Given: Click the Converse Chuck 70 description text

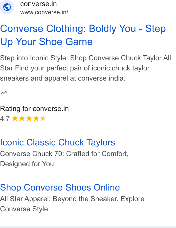Looking at the screenshot, I should [x=64, y=159].
